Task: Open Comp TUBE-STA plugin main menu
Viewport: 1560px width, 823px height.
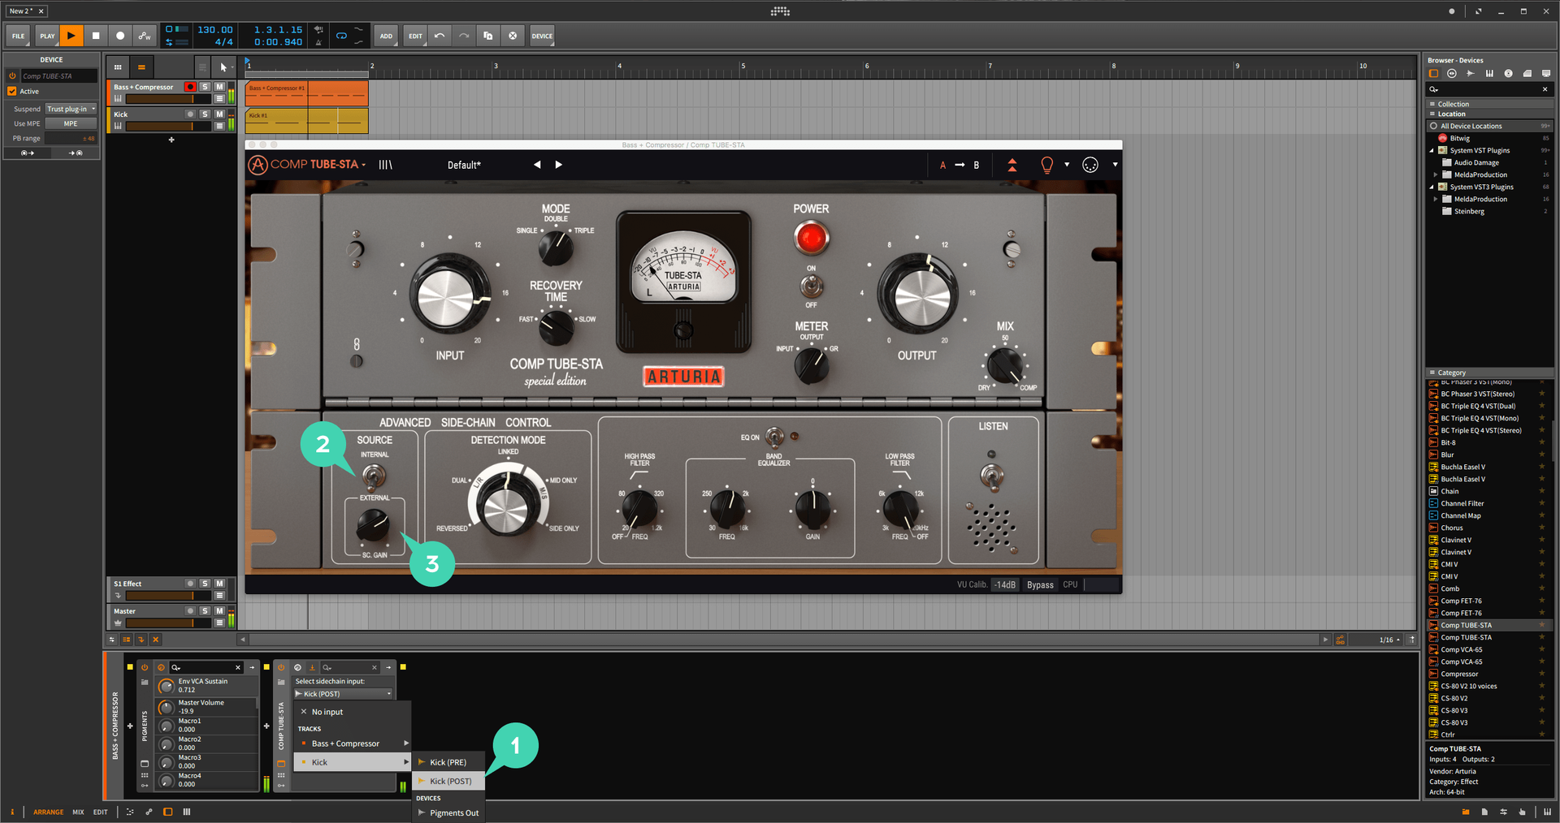Action: [x=308, y=165]
